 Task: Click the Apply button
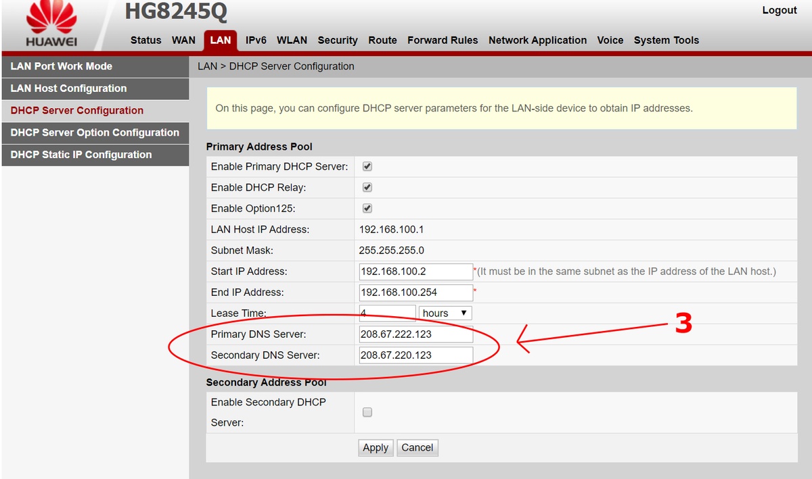point(376,447)
